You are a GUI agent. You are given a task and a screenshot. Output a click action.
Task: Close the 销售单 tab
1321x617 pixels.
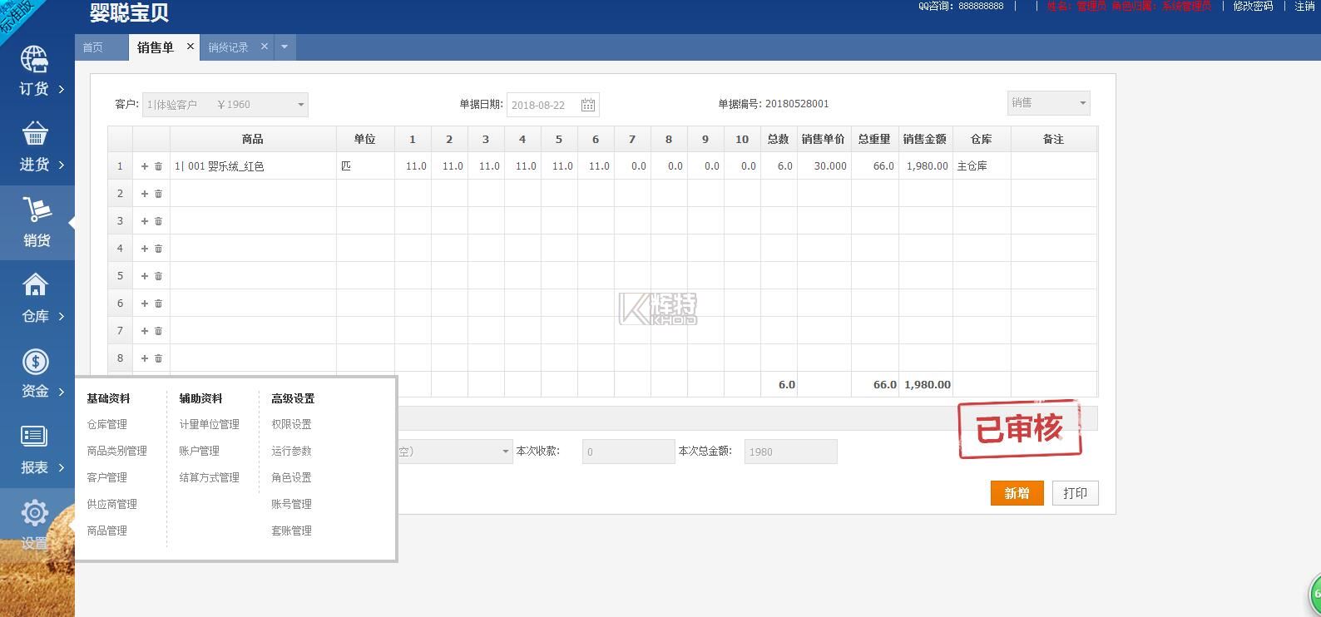pyautogui.click(x=190, y=47)
